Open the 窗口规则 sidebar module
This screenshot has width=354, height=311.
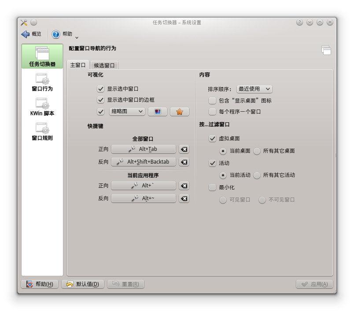tap(42, 132)
